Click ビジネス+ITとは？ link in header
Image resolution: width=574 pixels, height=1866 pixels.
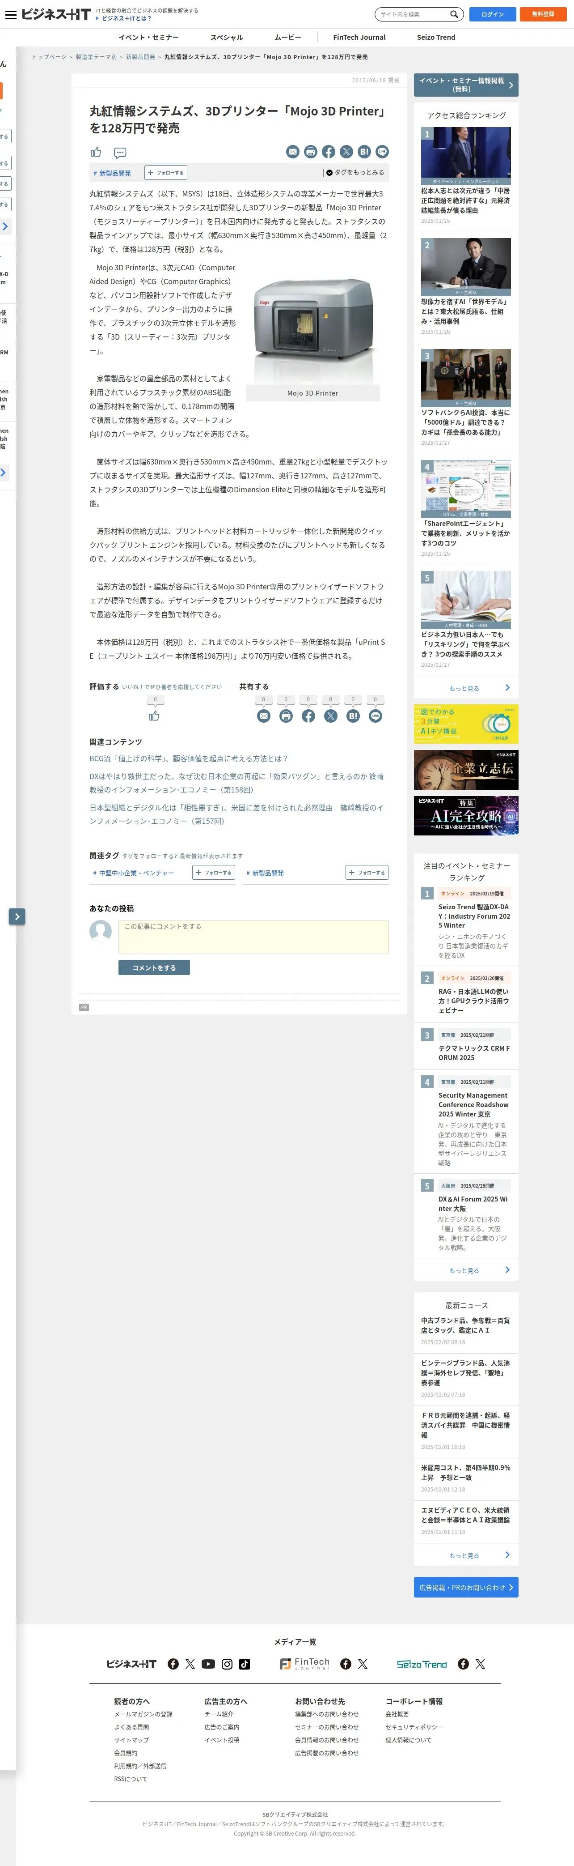[x=127, y=19]
